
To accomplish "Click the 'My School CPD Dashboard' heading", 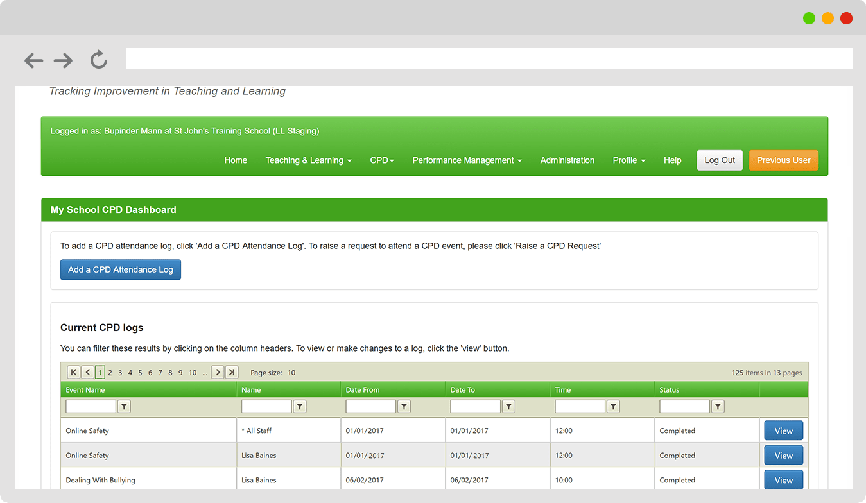I will pyautogui.click(x=114, y=210).
